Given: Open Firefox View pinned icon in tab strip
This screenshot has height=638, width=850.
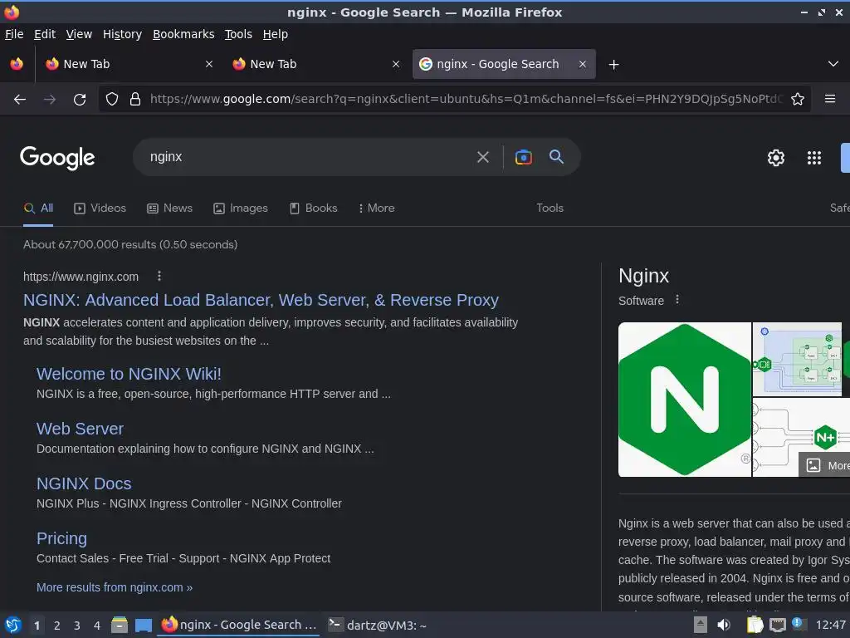Looking at the screenshot, I should click(17, 64).
